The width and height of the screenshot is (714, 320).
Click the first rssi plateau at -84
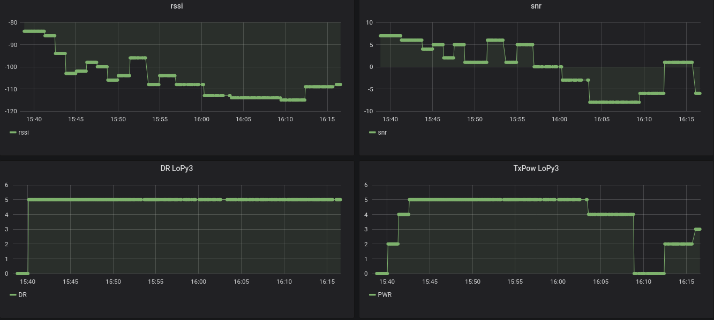(x=34, y=31)
